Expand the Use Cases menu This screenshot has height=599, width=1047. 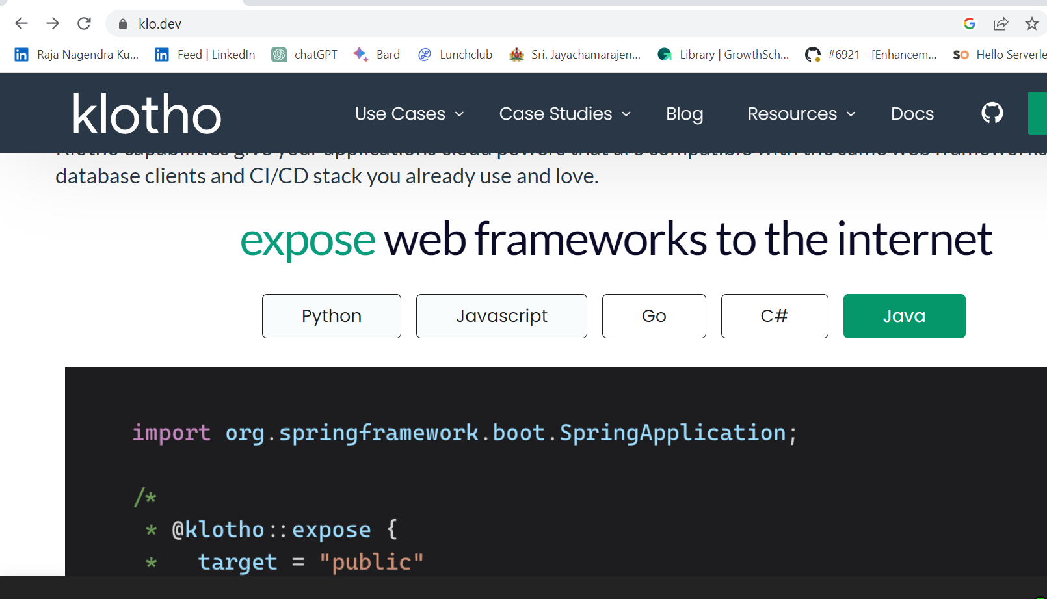408,113
